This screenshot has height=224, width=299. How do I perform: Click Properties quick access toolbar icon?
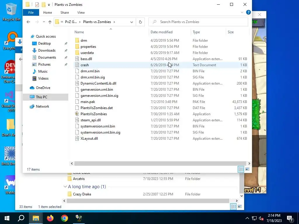(37, 4)
